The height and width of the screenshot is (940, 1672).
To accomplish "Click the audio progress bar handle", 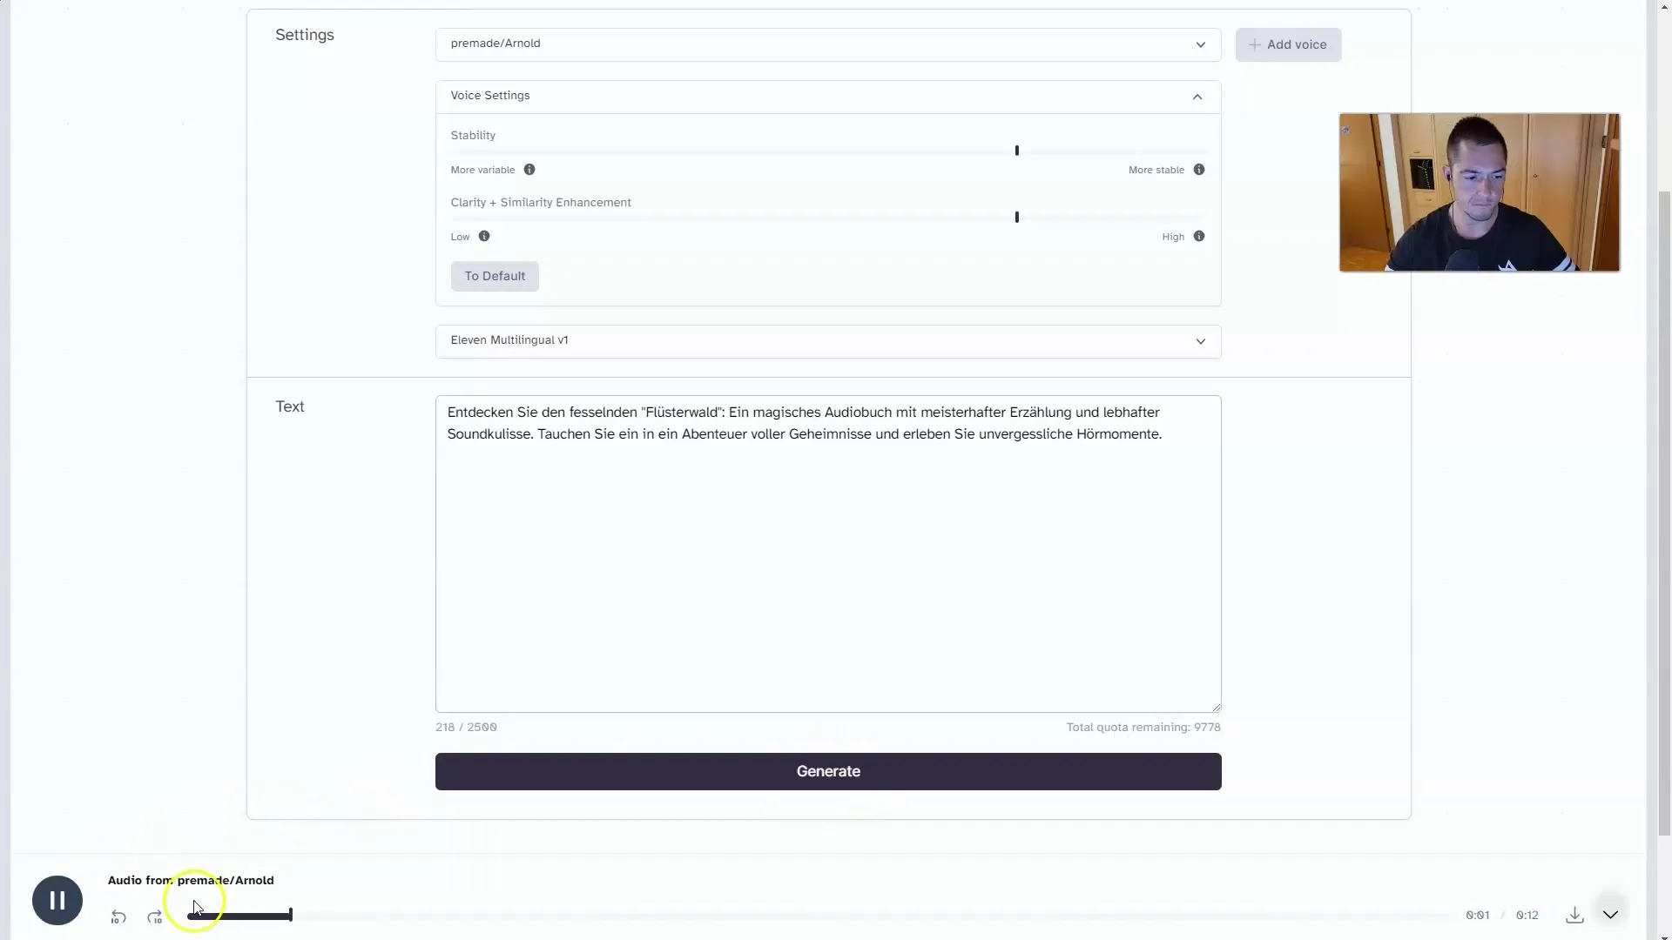I will pos(291,915).
